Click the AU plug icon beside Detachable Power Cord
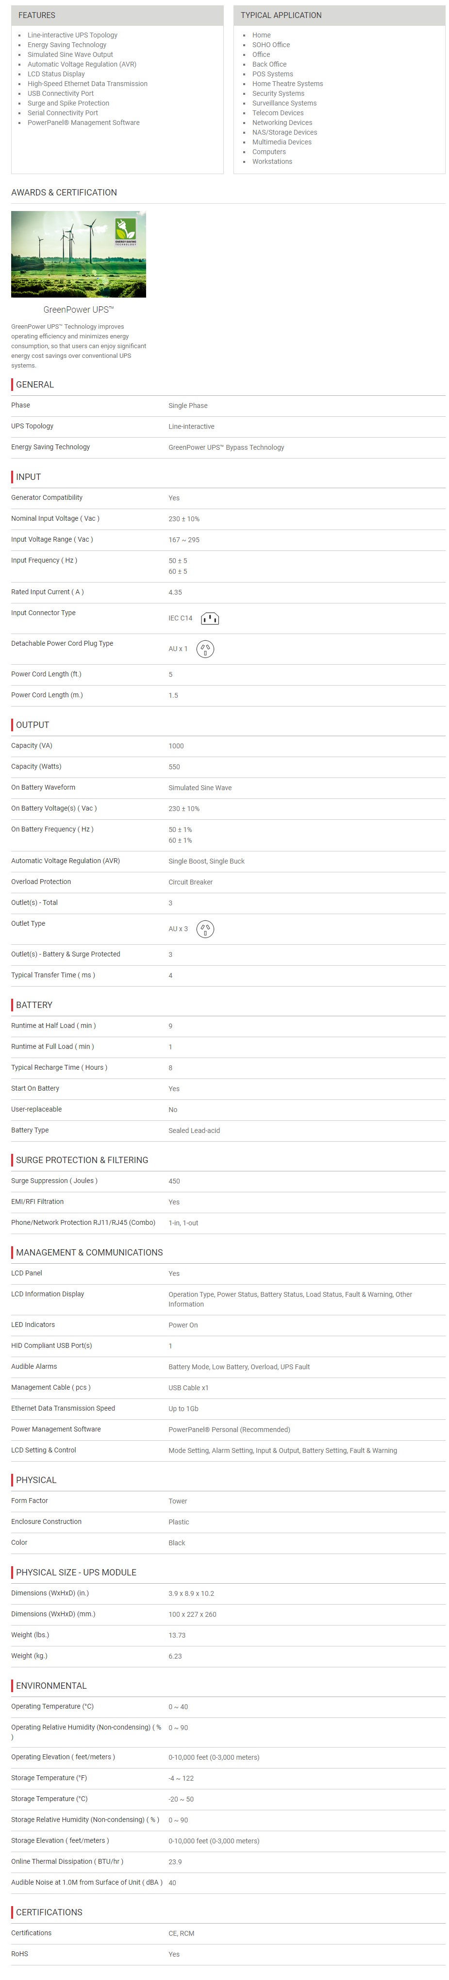This screenshot has width=449, height=1980. tap(205, 650)
